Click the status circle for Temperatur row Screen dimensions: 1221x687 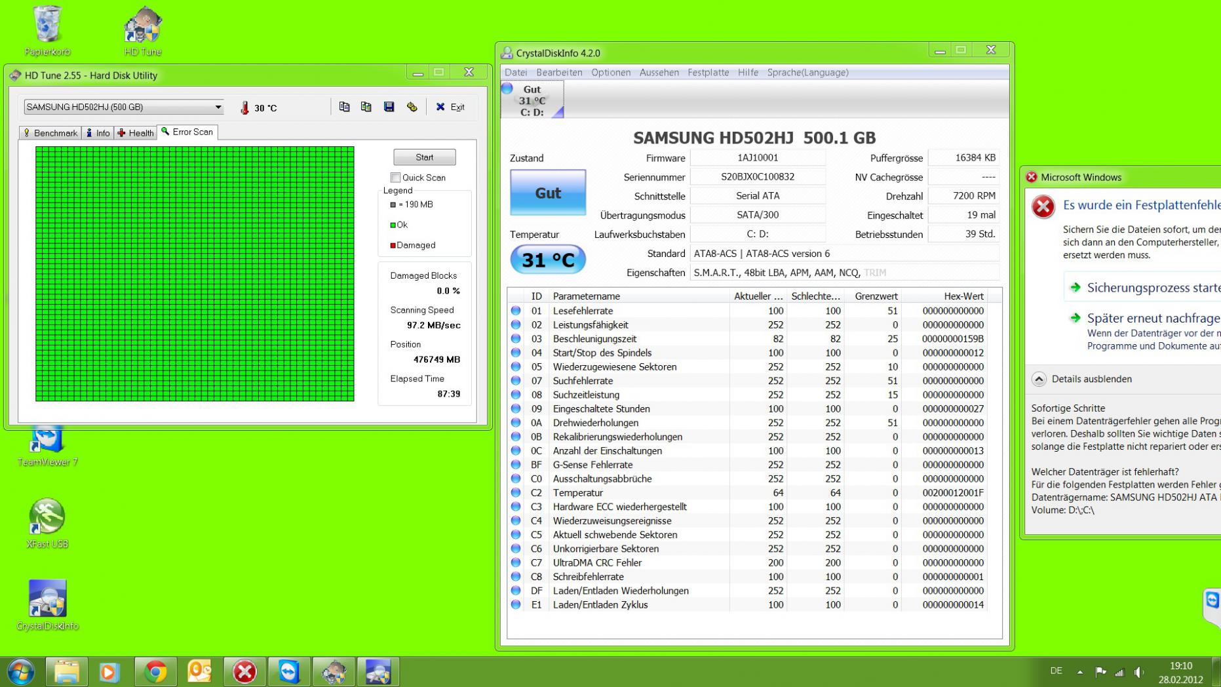click(x=516, y=492)
